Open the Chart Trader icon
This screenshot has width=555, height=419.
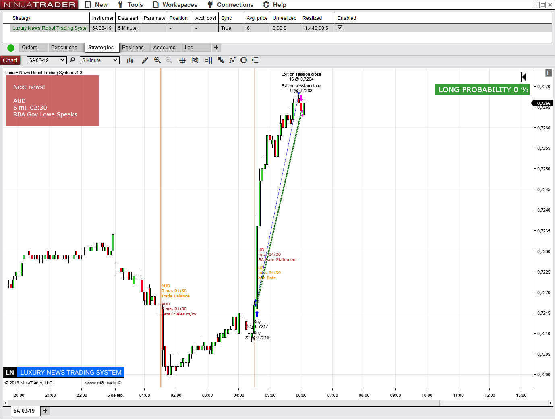pos(209,60)
